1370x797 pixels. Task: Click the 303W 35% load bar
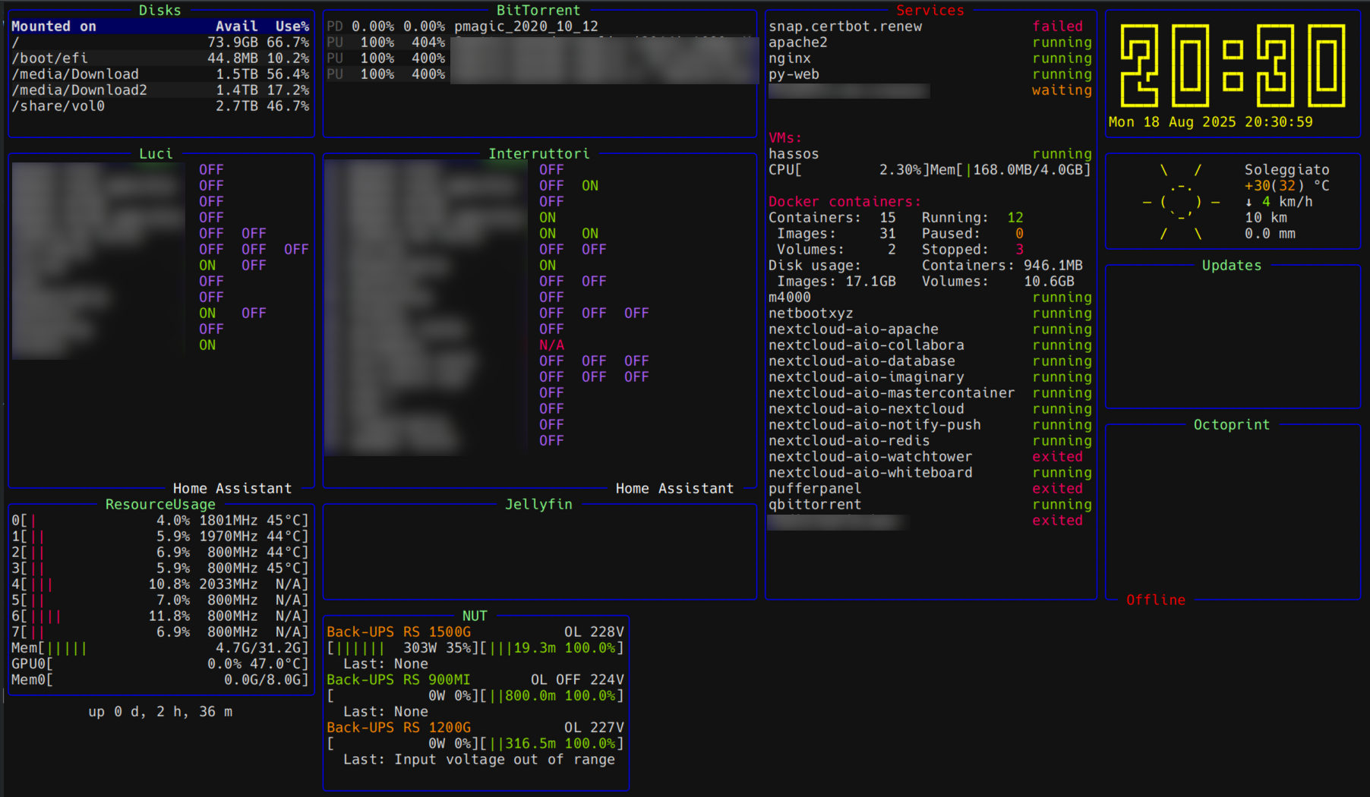coord(403,648)
